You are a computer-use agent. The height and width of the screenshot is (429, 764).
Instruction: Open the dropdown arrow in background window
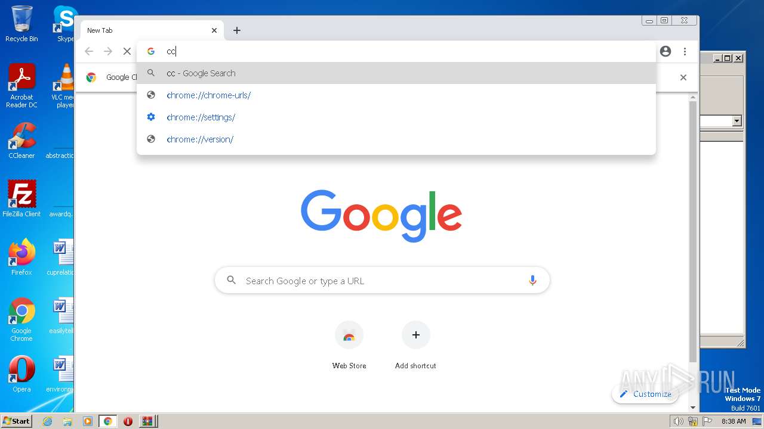[737, 121]
